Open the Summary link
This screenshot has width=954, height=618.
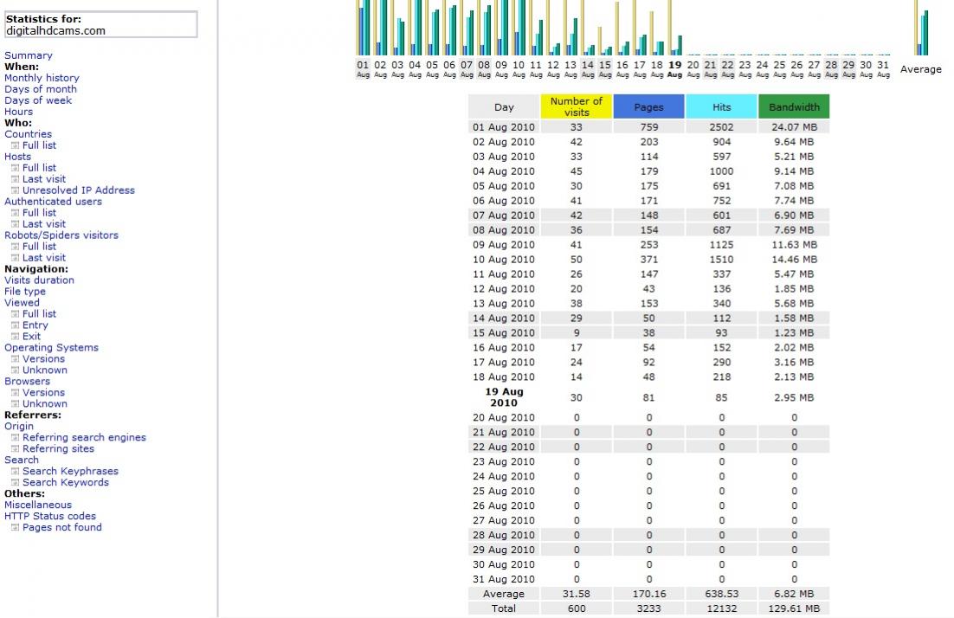[29, 55]
